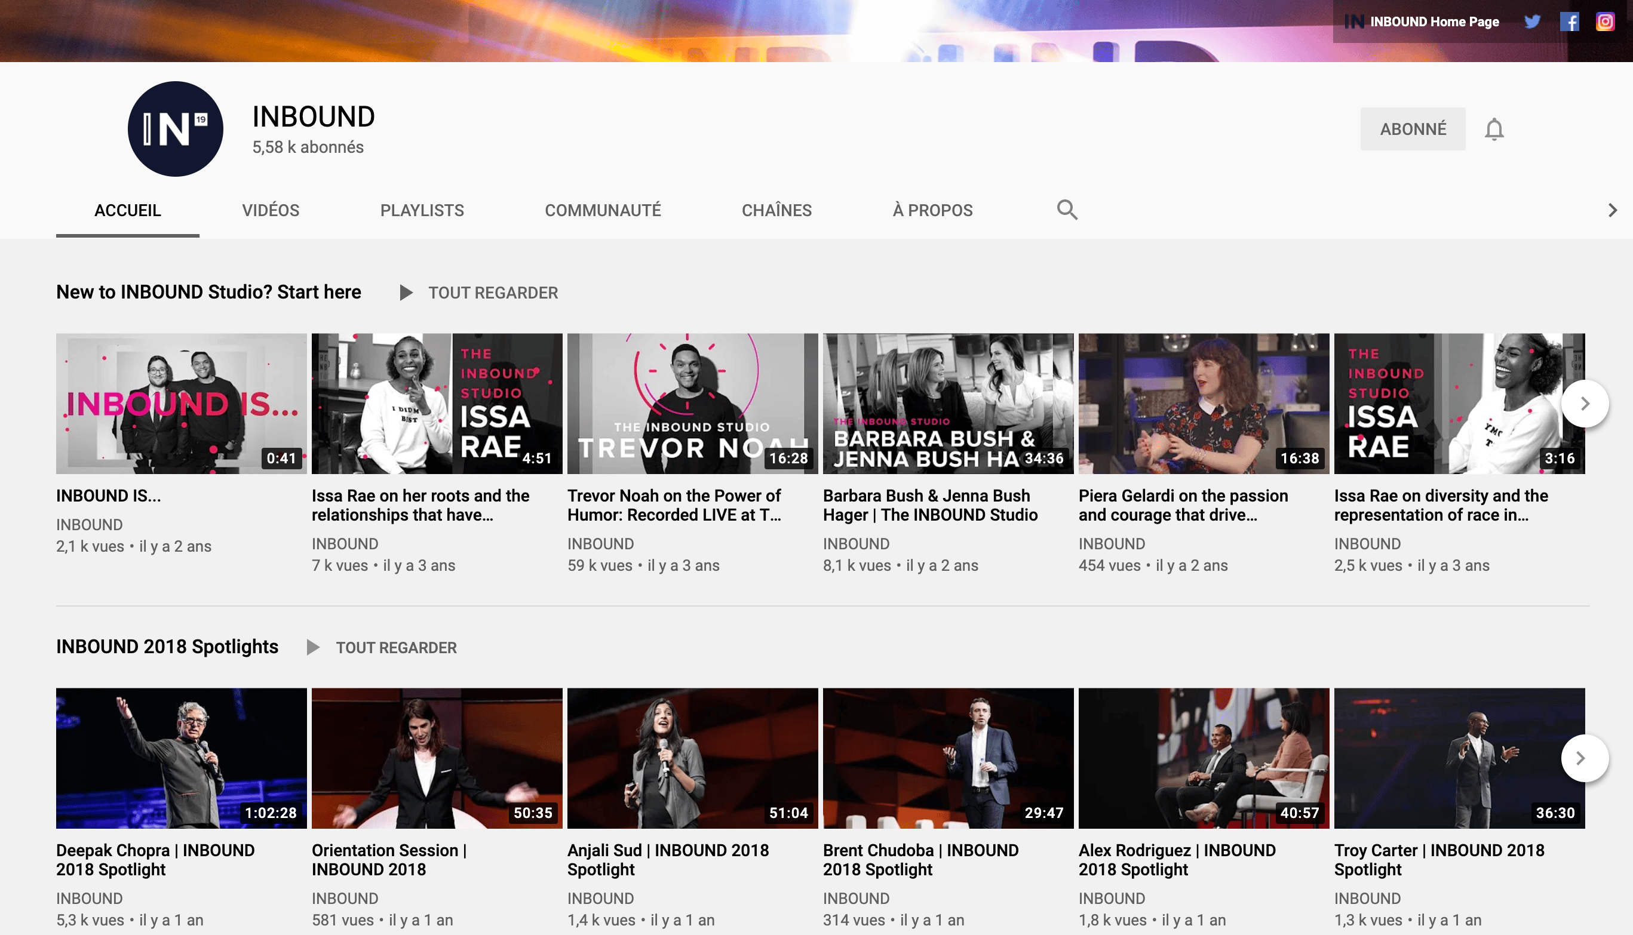
Task: Open the Piera Gelardi video thumbnail
Action: (1204, 404)
